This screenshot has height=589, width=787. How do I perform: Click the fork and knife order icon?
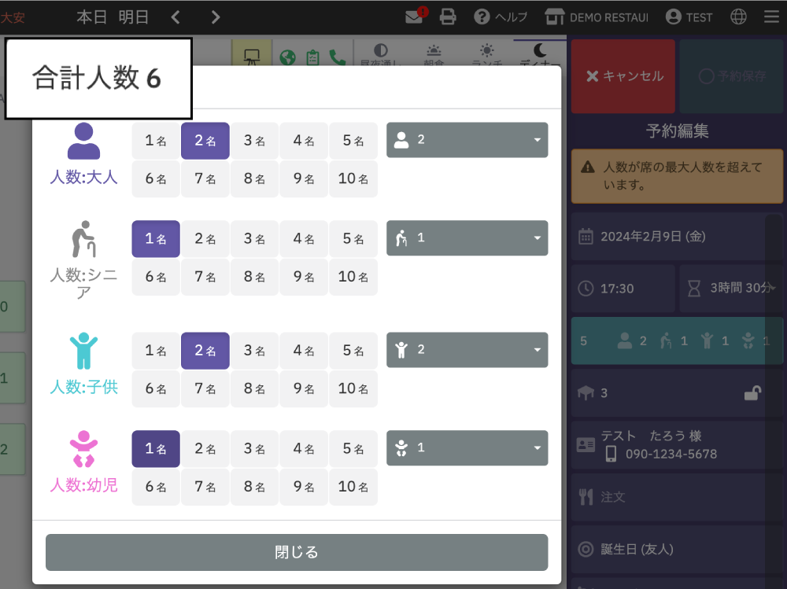[586, 497]
